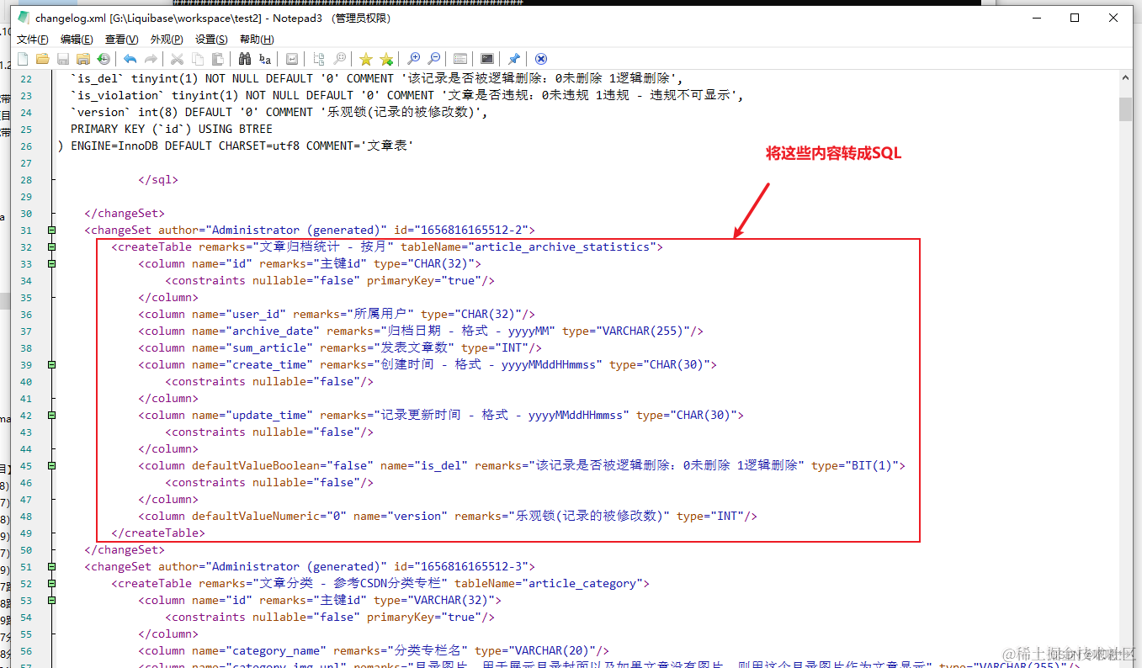1142x668 pixels.
Task: Click the </sql> closing tag
Action: point(158,179)
